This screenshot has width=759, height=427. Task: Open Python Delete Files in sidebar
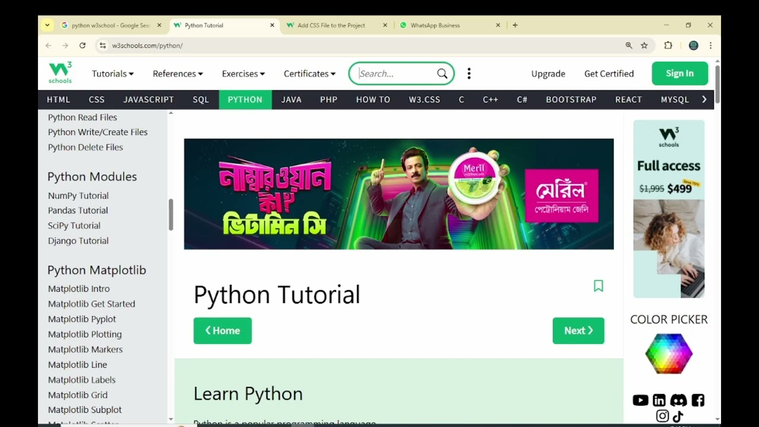85,147
